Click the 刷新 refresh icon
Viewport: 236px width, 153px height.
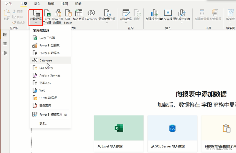click(x=137, y=13)
